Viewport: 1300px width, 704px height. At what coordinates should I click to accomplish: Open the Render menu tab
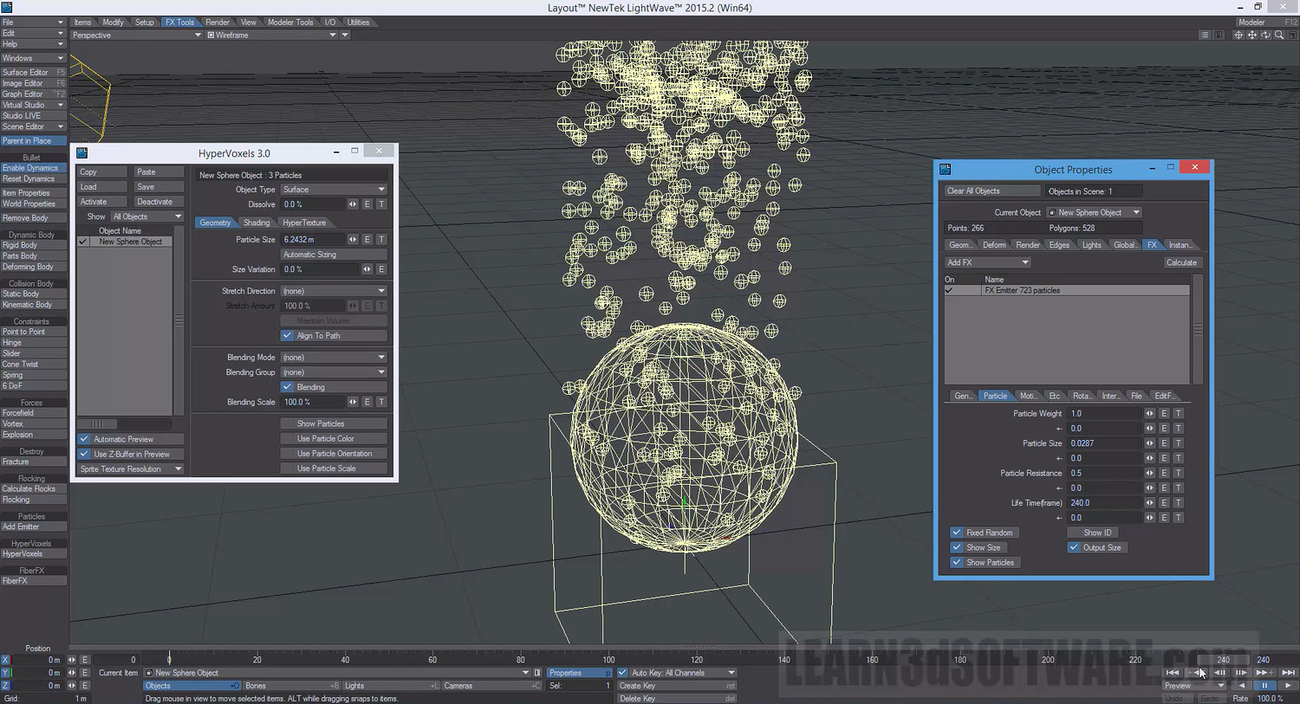pyautogui.click(x=218, y=23)
